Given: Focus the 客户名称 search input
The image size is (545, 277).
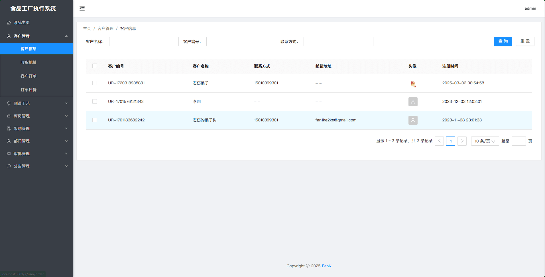Looking at the screenshot, I should (144, 42).
